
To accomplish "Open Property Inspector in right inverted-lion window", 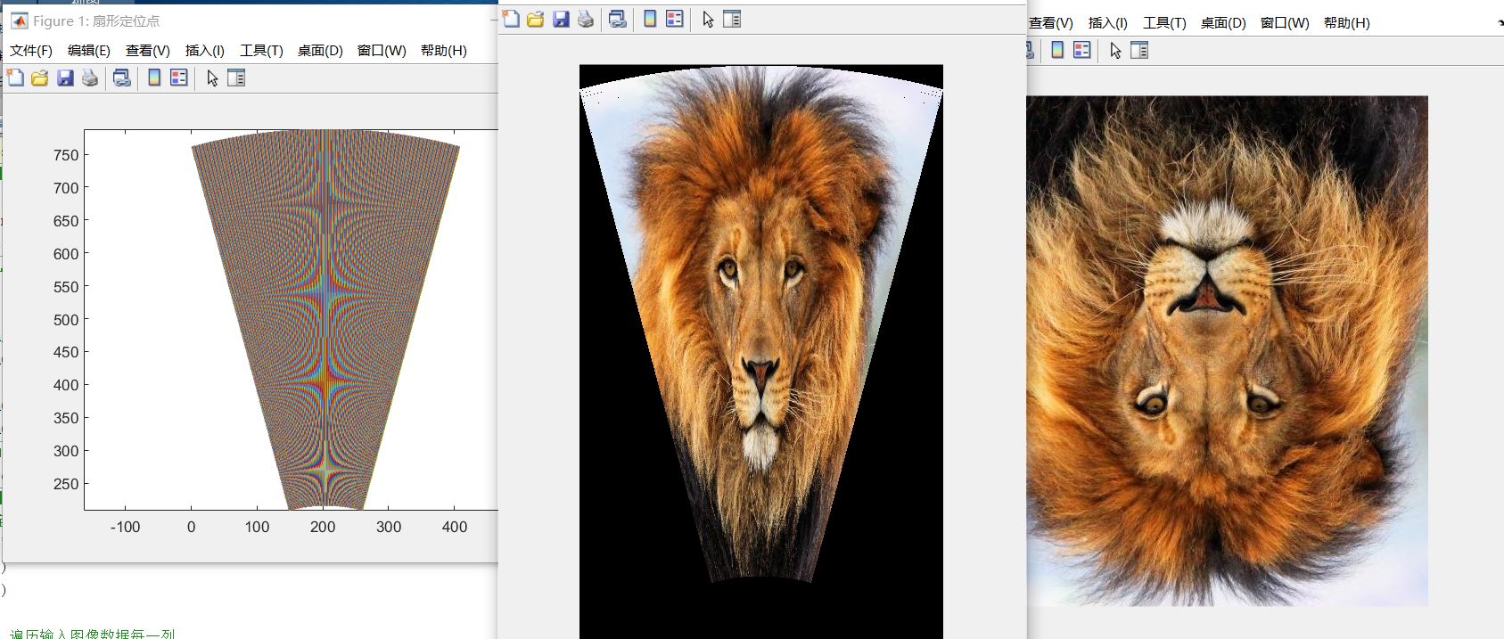I will pyautogui.click(x=1139, y=51).
